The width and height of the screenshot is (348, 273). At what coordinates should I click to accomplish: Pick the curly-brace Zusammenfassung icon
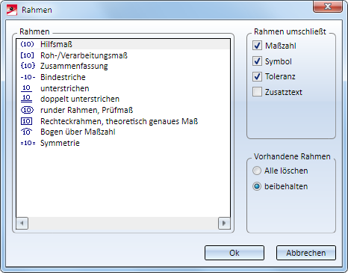[x=28, y=66]
